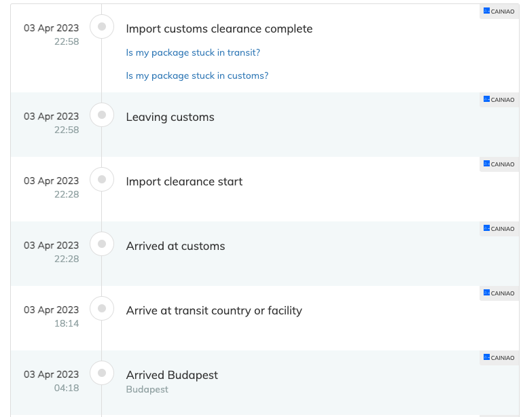Click the 'Arrived Budapest' event title
Image resolution: width=521 pixels, height=417 pixels.
172,375
